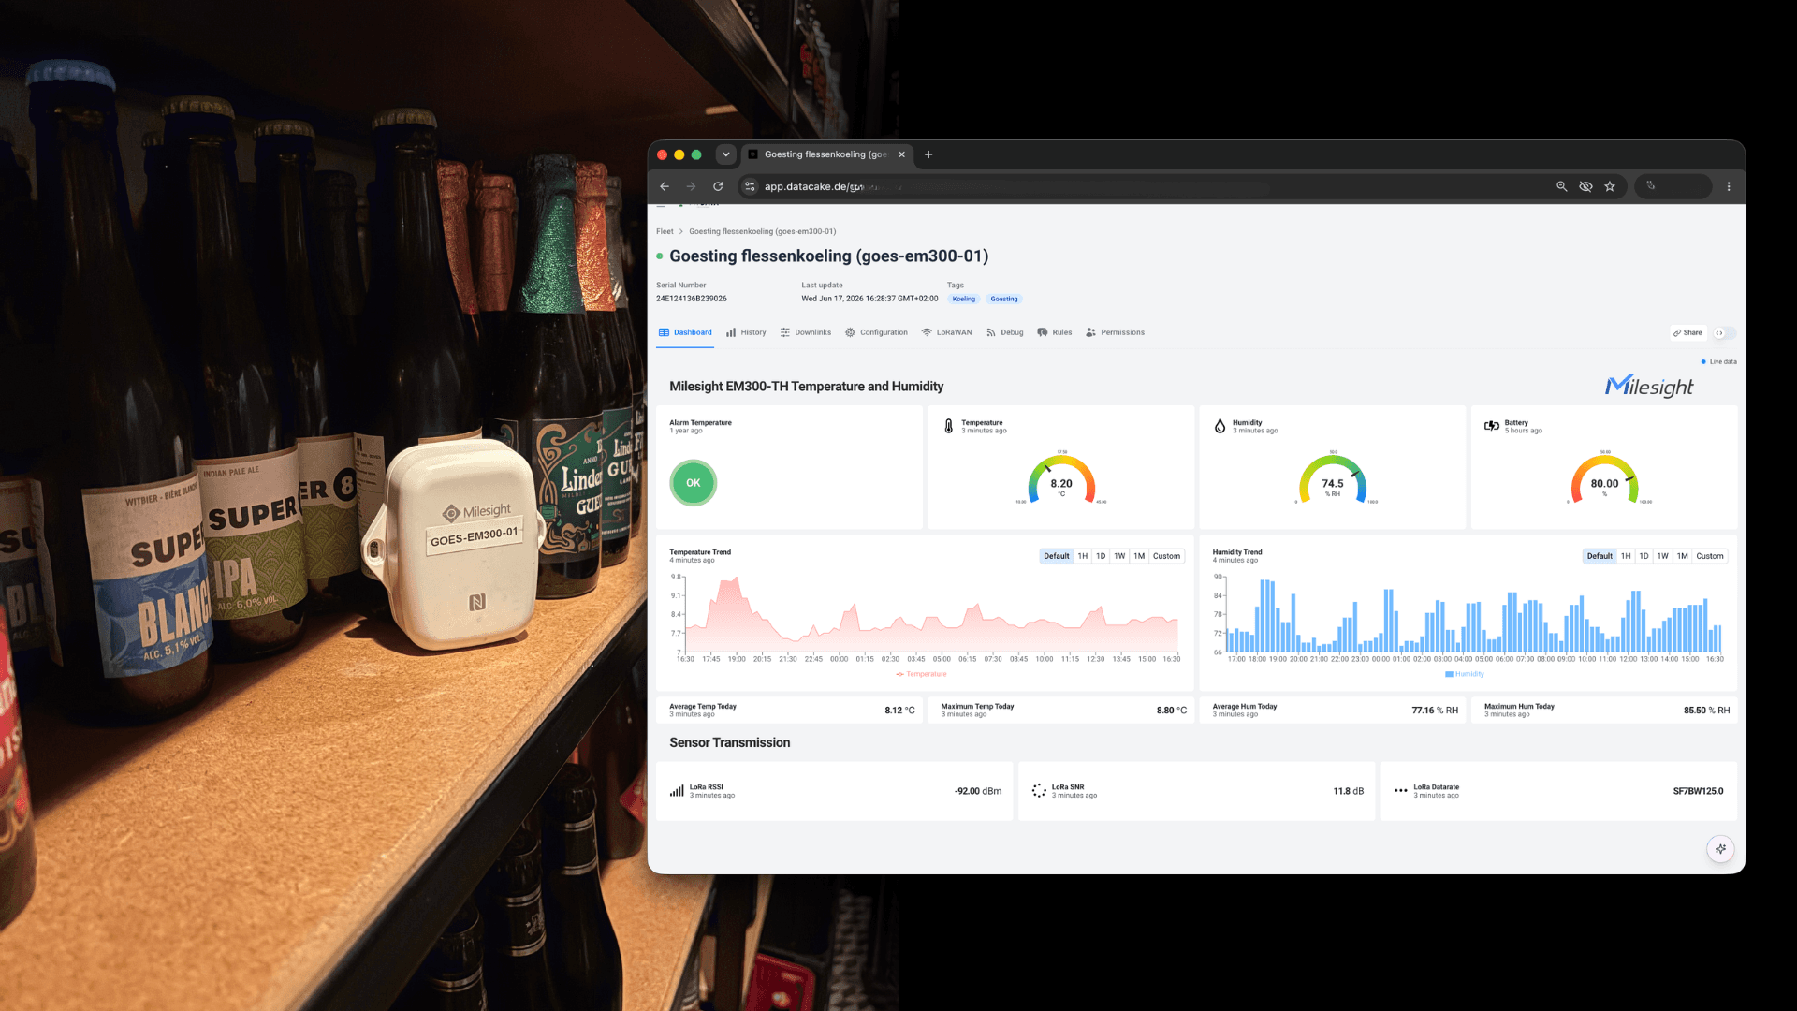Select Default range on Temperature Trend
This screenshot has height=1011, width=1797.
pos(1056,556)
